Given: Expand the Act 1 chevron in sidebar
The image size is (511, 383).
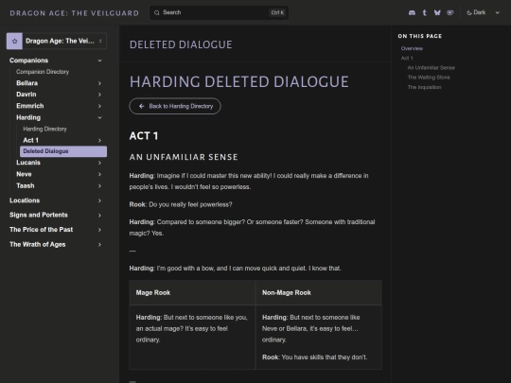Looking at the screenshot, I should point(99,140).
